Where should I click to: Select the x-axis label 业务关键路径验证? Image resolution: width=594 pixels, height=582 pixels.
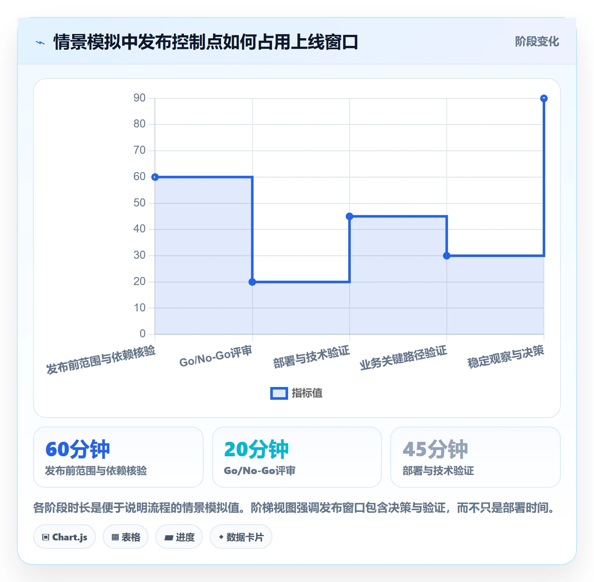pyautogui.click(x=403, y=358)
